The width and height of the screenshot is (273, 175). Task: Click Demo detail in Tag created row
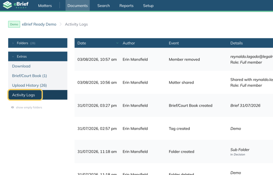coord(236,129)
